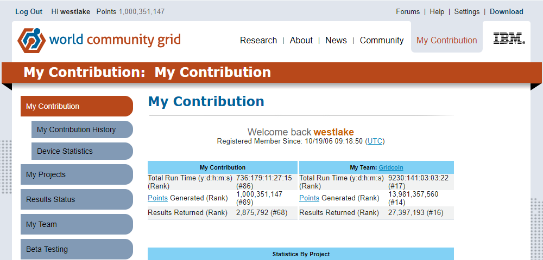Click the Download link
The width and height of the screenshot is (543, 260).
click(x=506, y=12)
